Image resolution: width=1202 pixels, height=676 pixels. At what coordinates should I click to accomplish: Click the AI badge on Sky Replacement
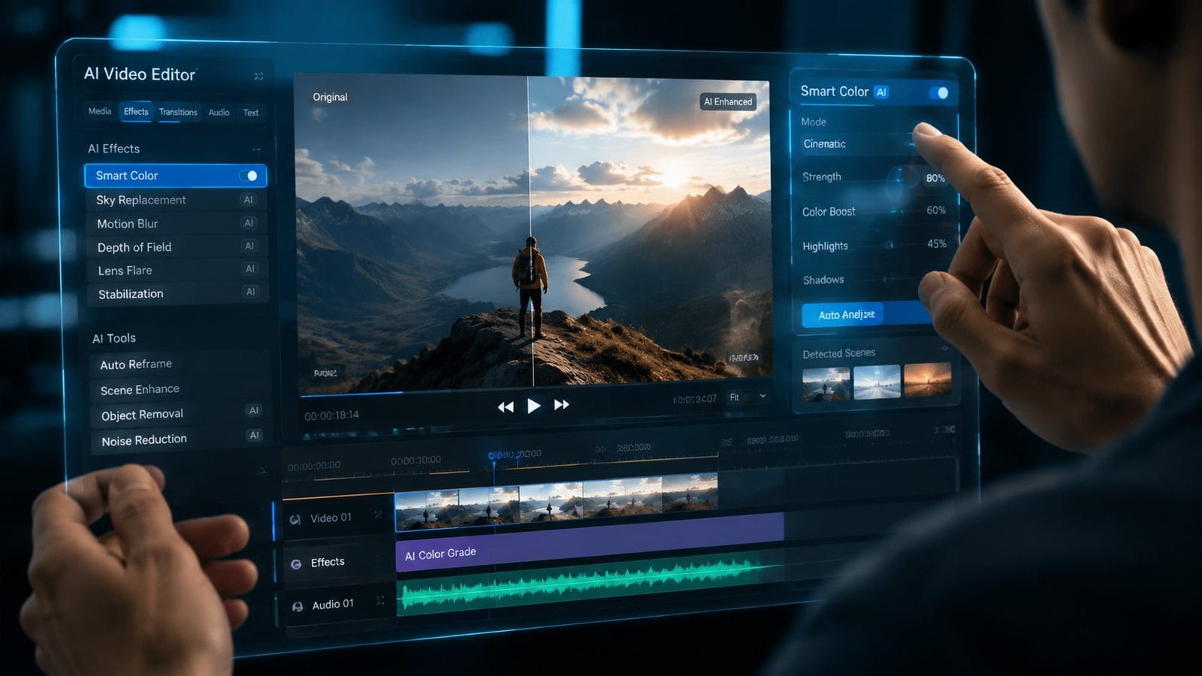point(249,200)
